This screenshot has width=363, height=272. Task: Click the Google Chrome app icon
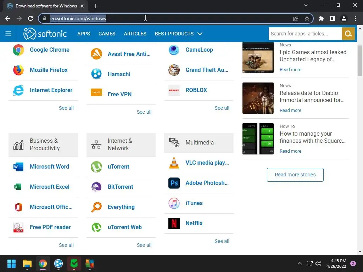18,50
